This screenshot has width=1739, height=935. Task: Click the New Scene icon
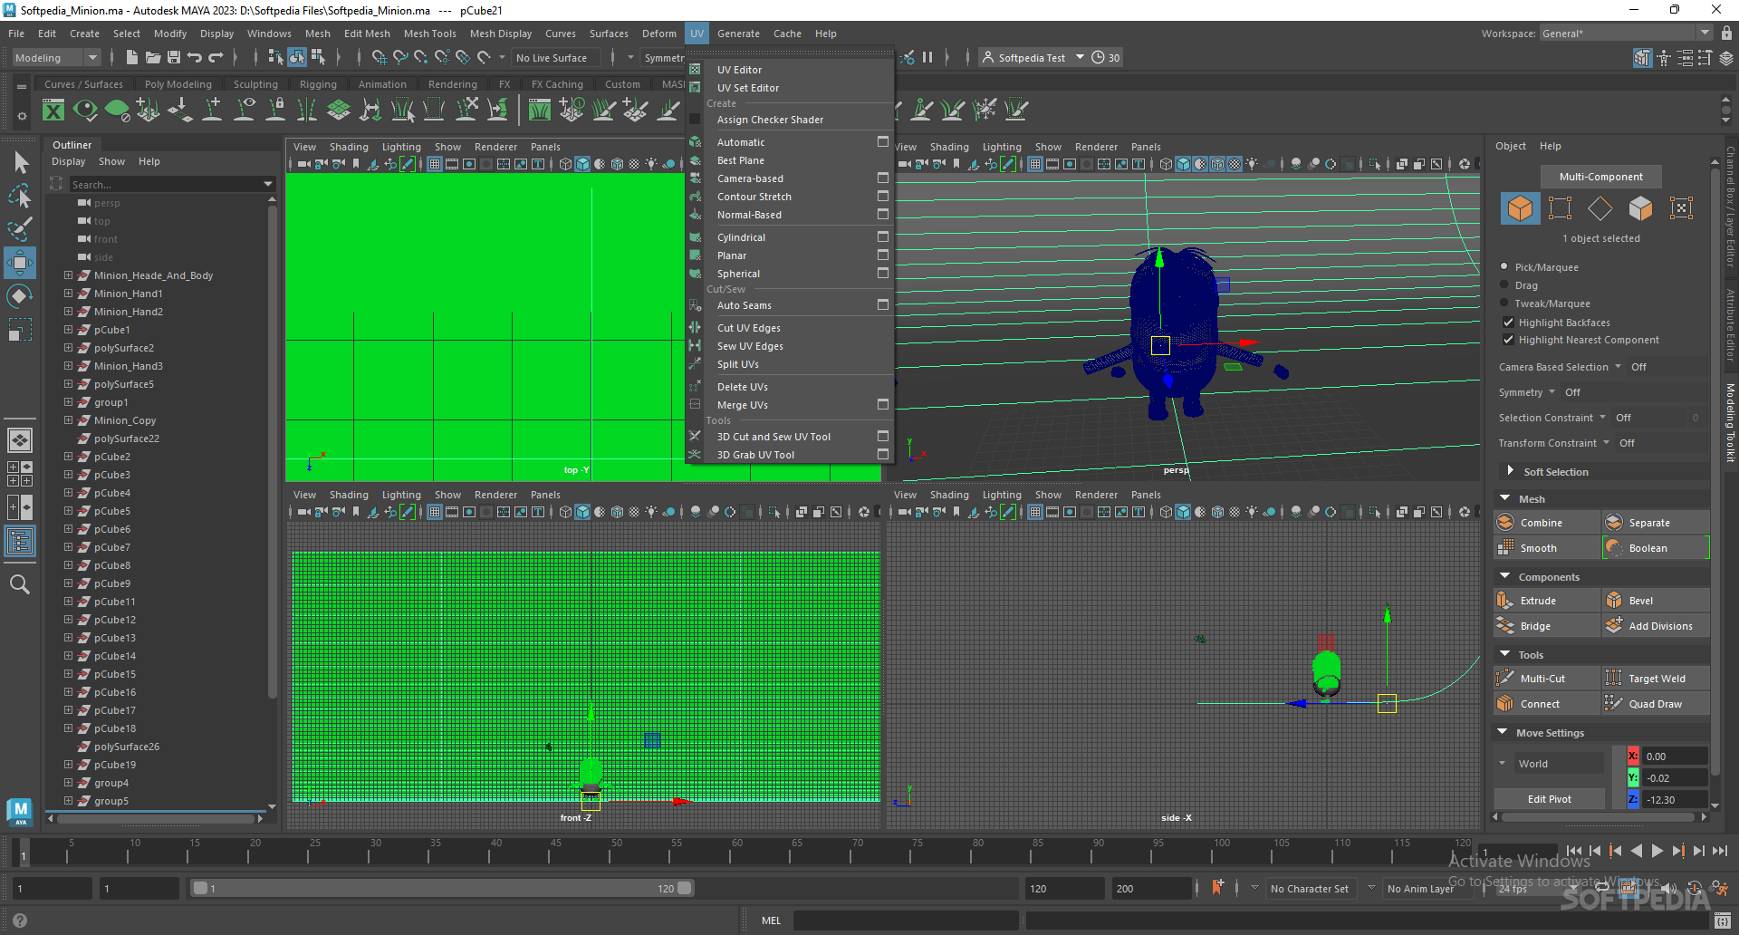click(132, 57)
